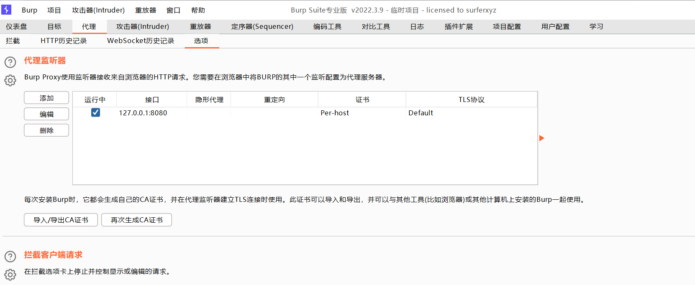Go to the 攻击器(Intruder) main tab
Screen dimensions: 695x285
[143, 26]
